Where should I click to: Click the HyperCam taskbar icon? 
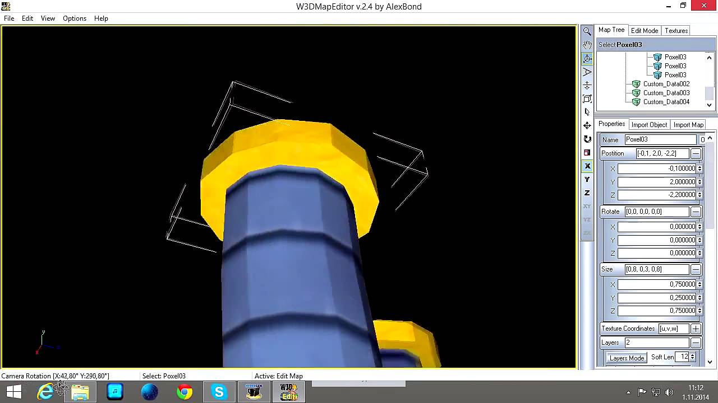tap(254, 392)
